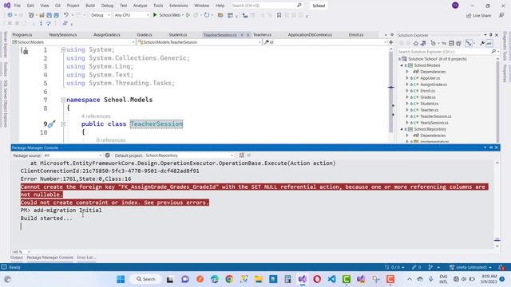Click the Pending Changes Filter clock icon
The width and height of the screenshot is (511, 287).
coord(433,43)
